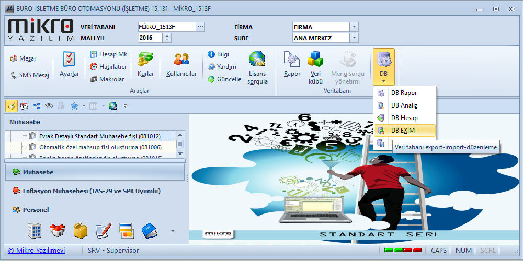Open the credit cards module icon
Viewport: 523px width, 261px height.
click(127, 230)
